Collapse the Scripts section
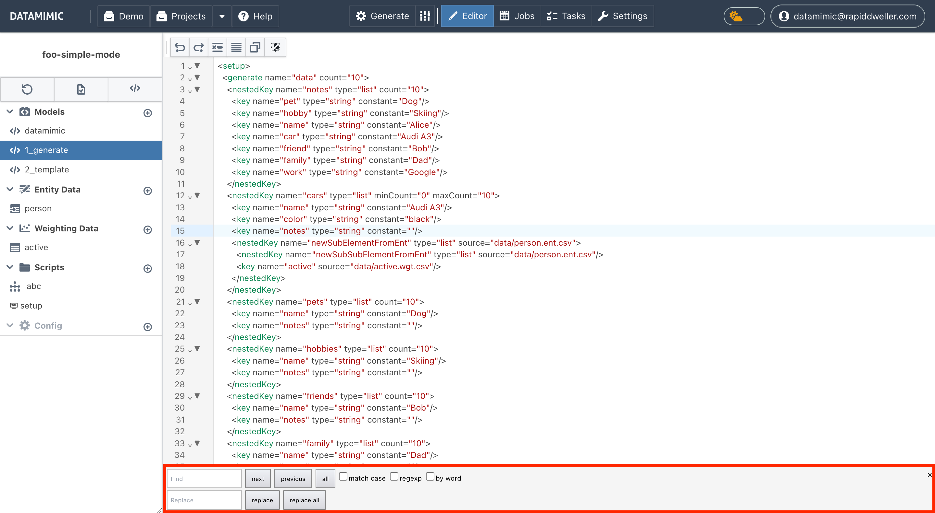The height and width of the screenshot is (513, 935). [x=10, y=267]
